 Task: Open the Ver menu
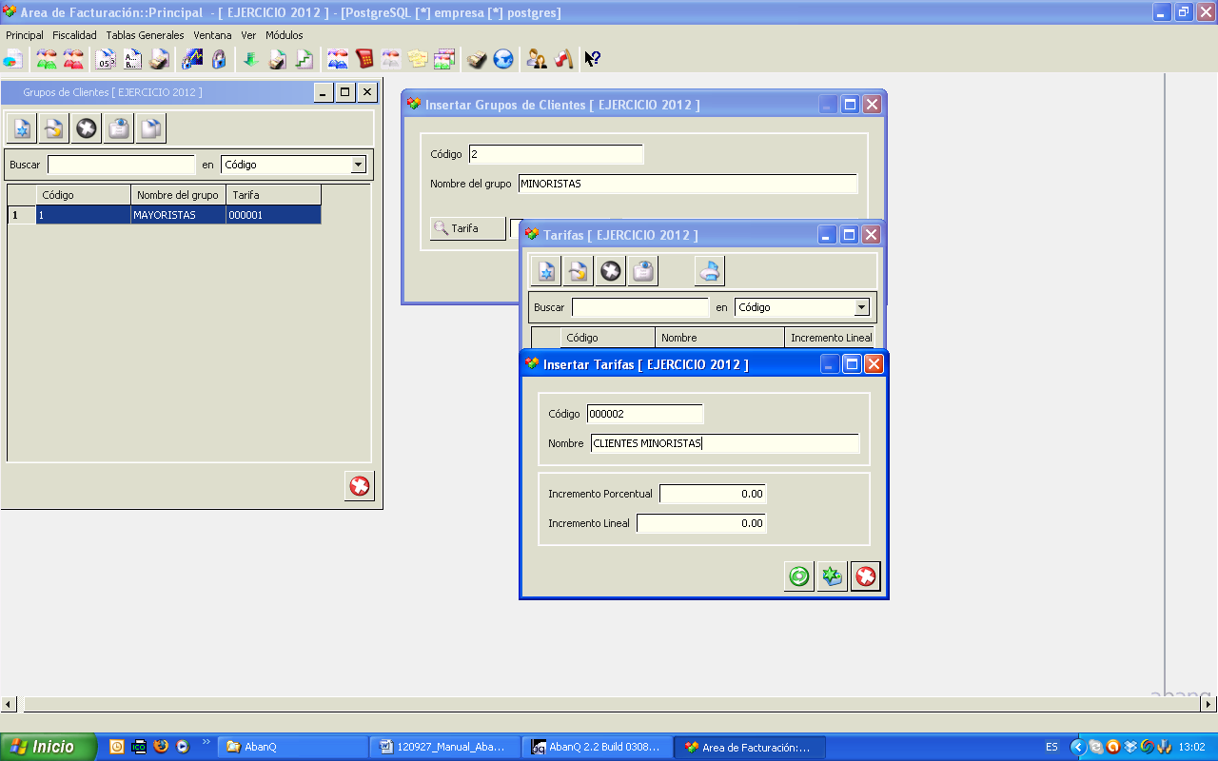(248, 35)
